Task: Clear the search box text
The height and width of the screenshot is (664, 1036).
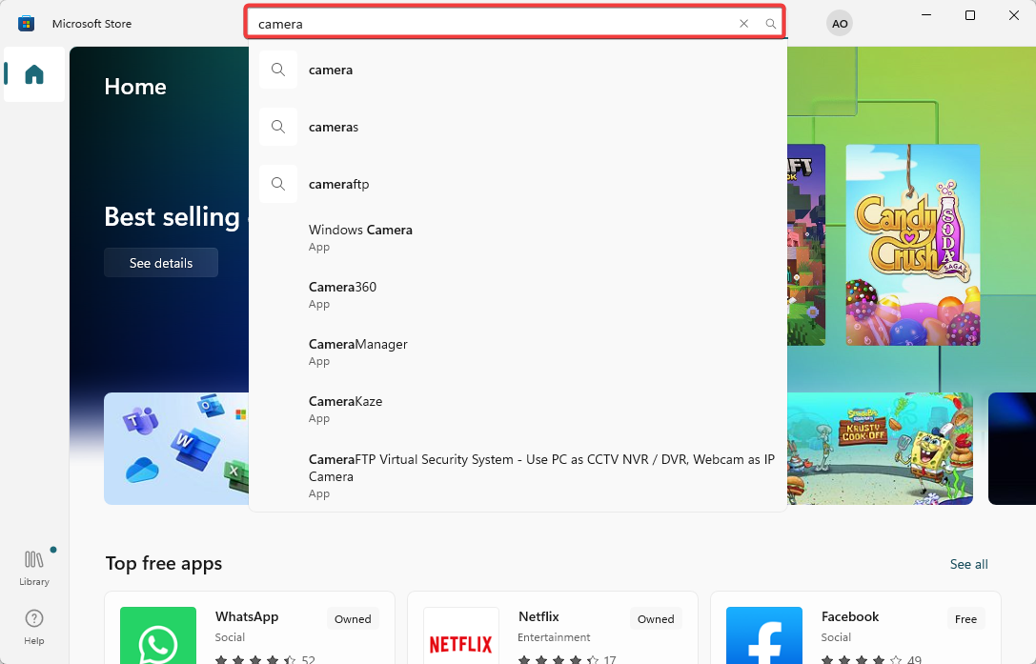Action: [x=743, y=24]
